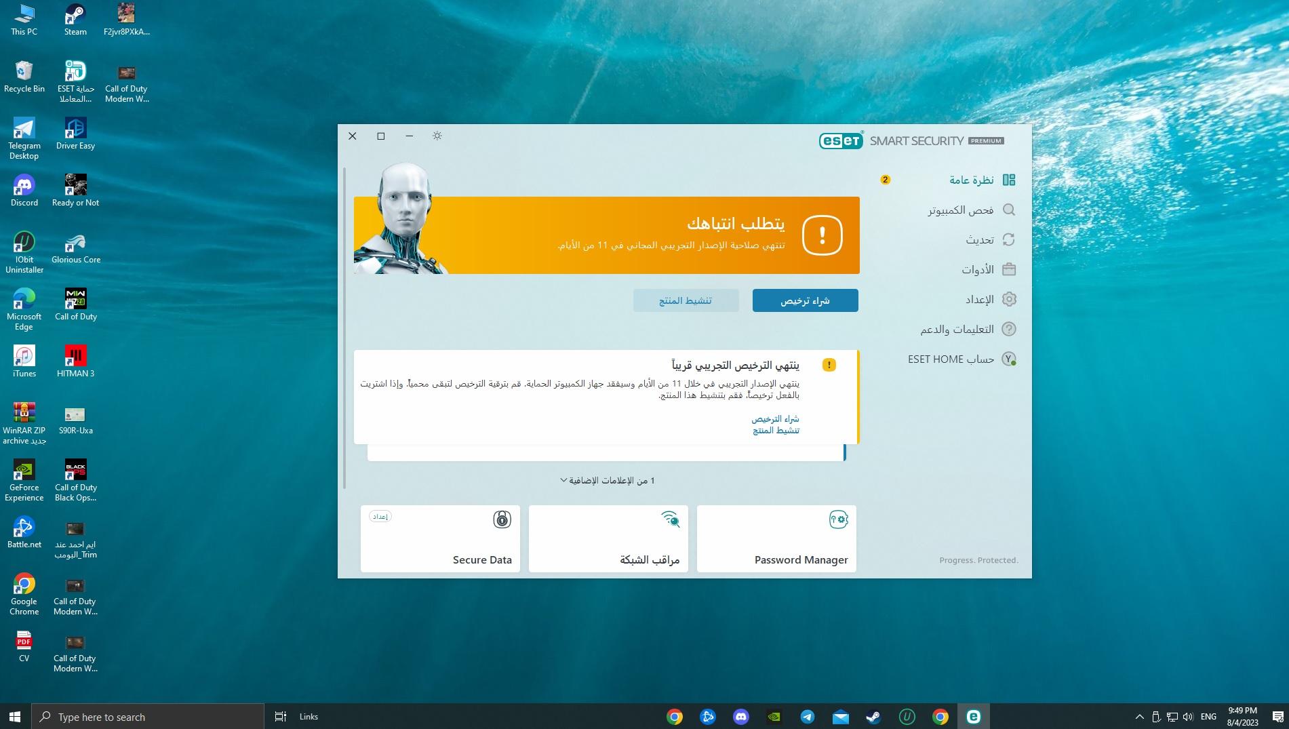Select Google Chrome desktop shortcut
This screenshot has width=1289, height=729.
coord(24,594)
